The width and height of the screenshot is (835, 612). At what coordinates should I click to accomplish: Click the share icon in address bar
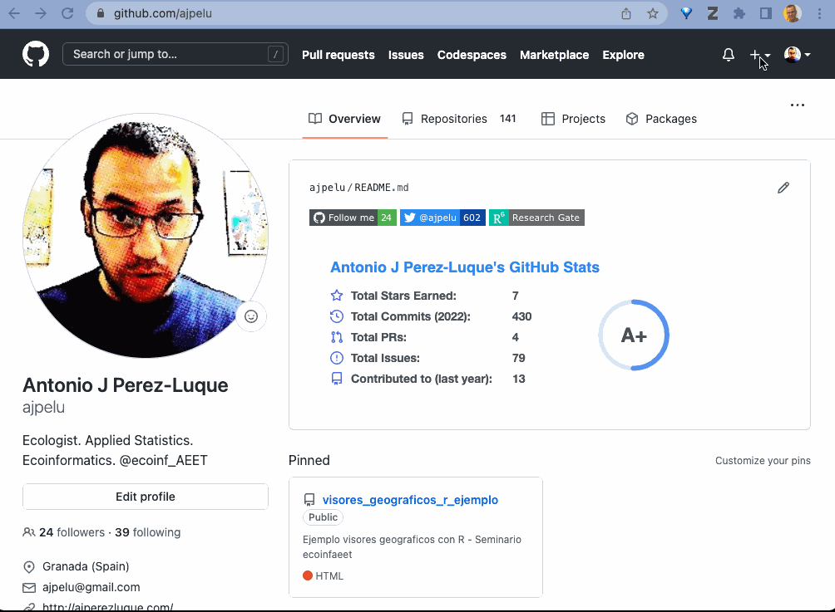point(626,13)
